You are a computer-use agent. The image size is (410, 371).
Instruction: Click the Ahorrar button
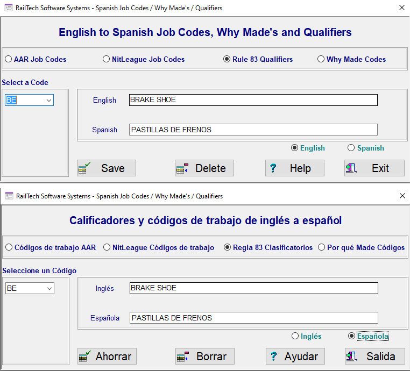(107, 356)
